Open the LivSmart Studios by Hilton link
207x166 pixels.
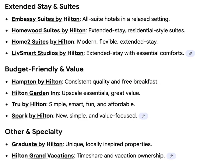tap(48, 53)
